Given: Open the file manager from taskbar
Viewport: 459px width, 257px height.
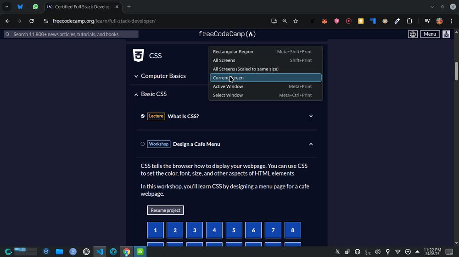Looking at the screenshot, I should 59,252.
